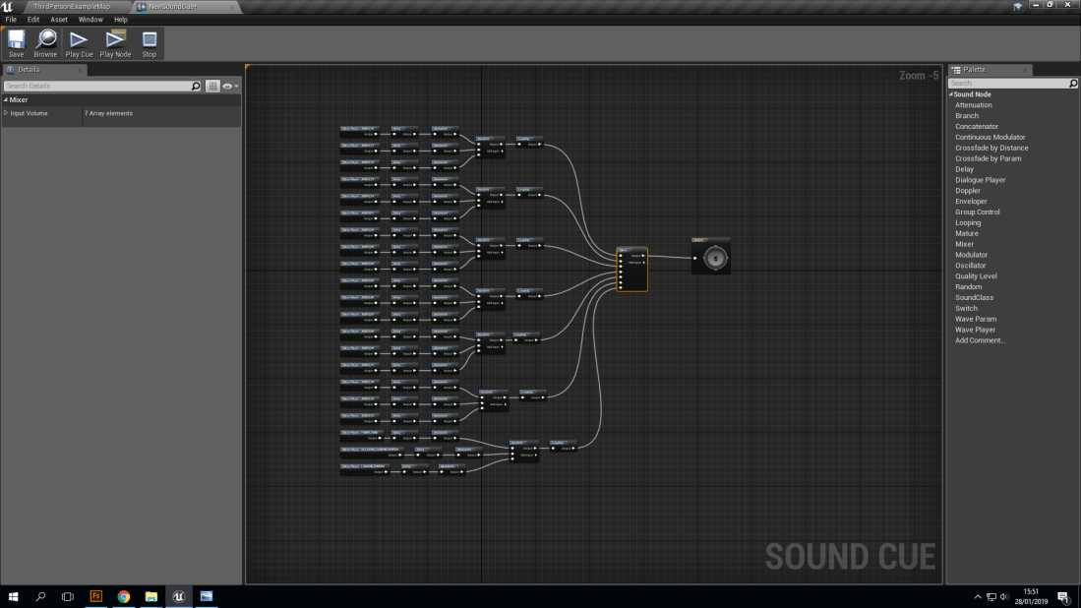Open the property matrix grid icon in Details
Screen dimensions: 1081x608
pyautogui.click(x=212, y=86)
